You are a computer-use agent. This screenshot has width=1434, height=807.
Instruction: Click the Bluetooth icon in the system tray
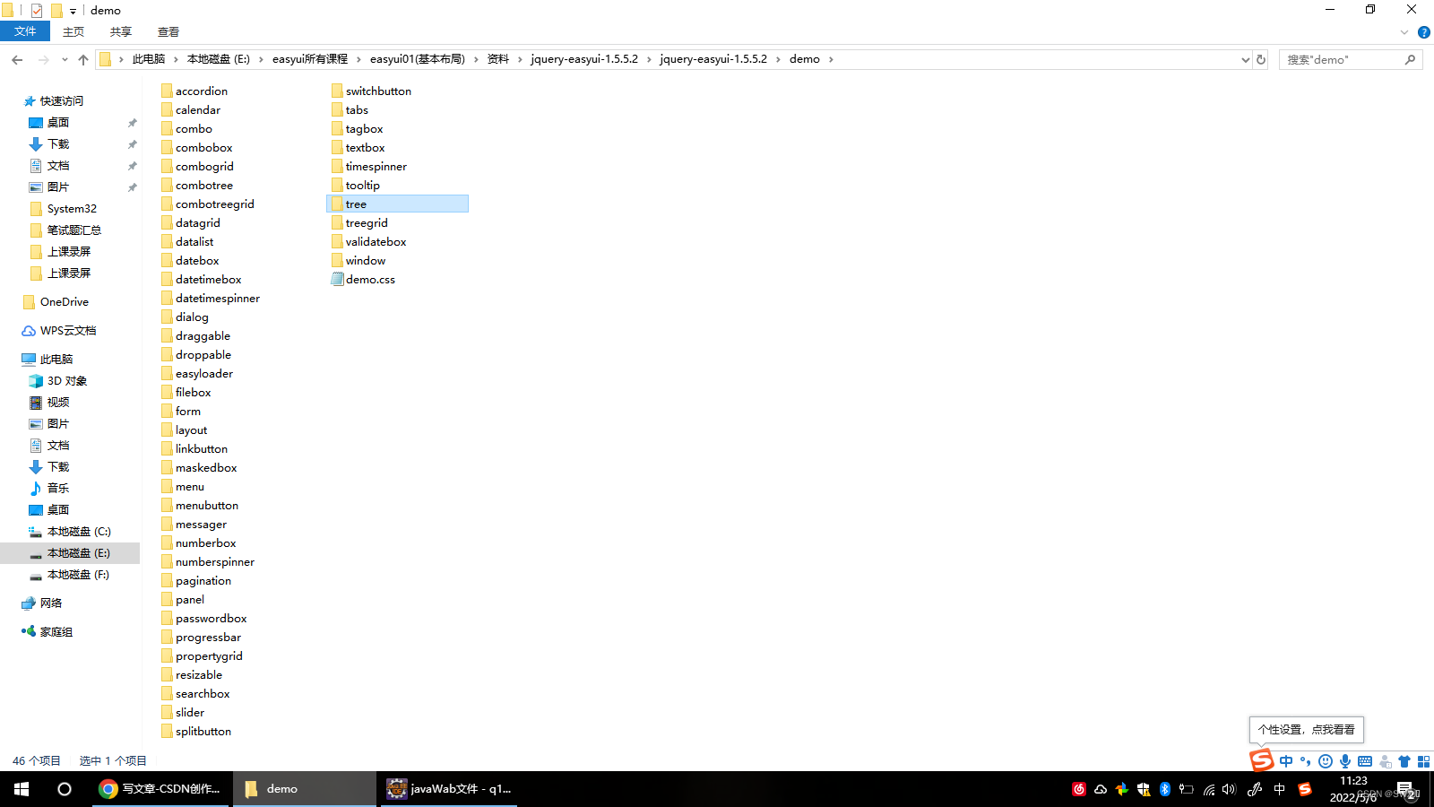click(1163, 789)
